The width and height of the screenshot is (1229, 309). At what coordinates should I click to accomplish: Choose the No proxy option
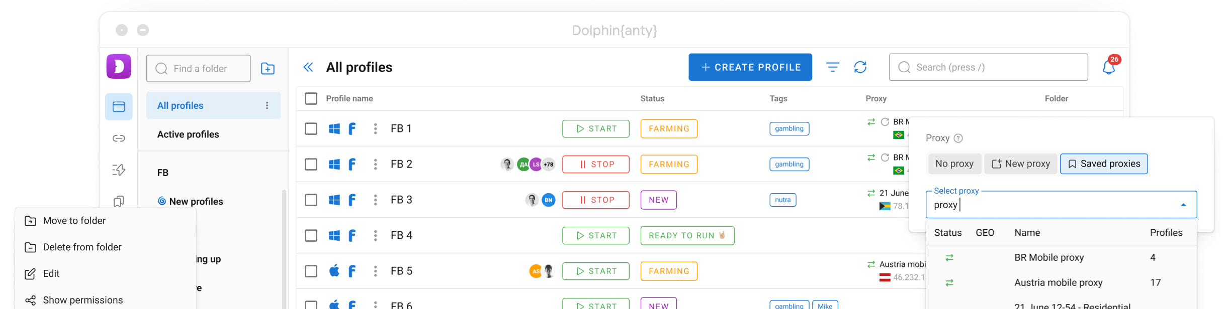(x=954, y=164)
